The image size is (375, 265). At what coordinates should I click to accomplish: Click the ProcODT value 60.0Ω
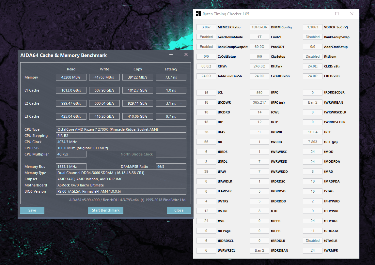click(x=259, y=47)
